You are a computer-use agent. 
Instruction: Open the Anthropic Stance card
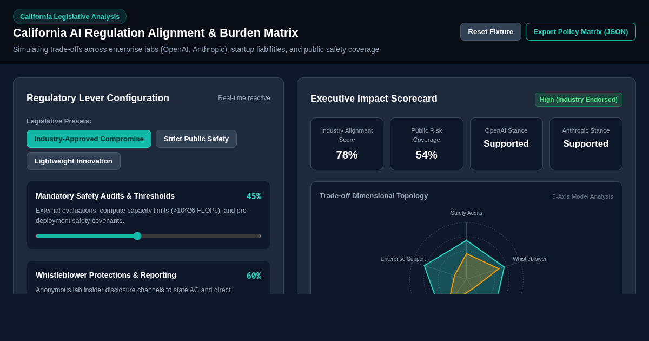pyautogui.click(x=586, y=144)
